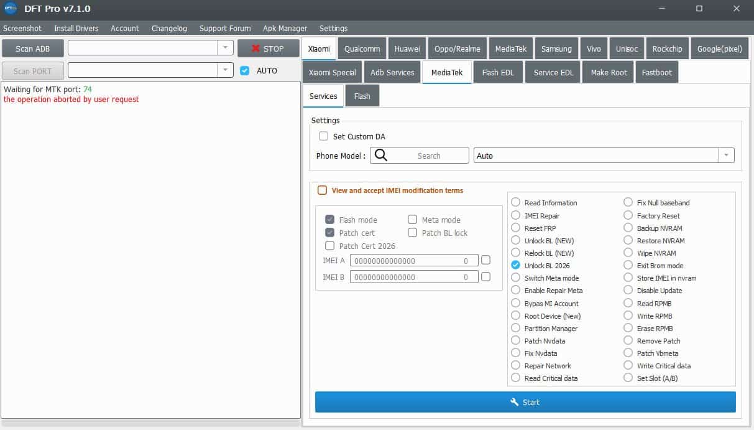Expand the PORT selection dropdown arrow

tap(225, 70)
